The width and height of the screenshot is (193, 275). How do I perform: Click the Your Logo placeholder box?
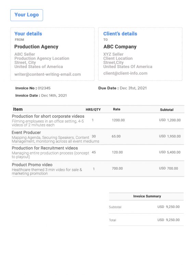[x=26, y=15]
